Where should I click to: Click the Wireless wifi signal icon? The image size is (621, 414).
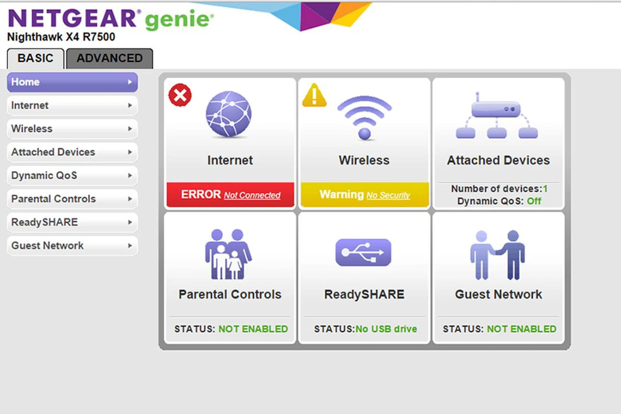365,117
